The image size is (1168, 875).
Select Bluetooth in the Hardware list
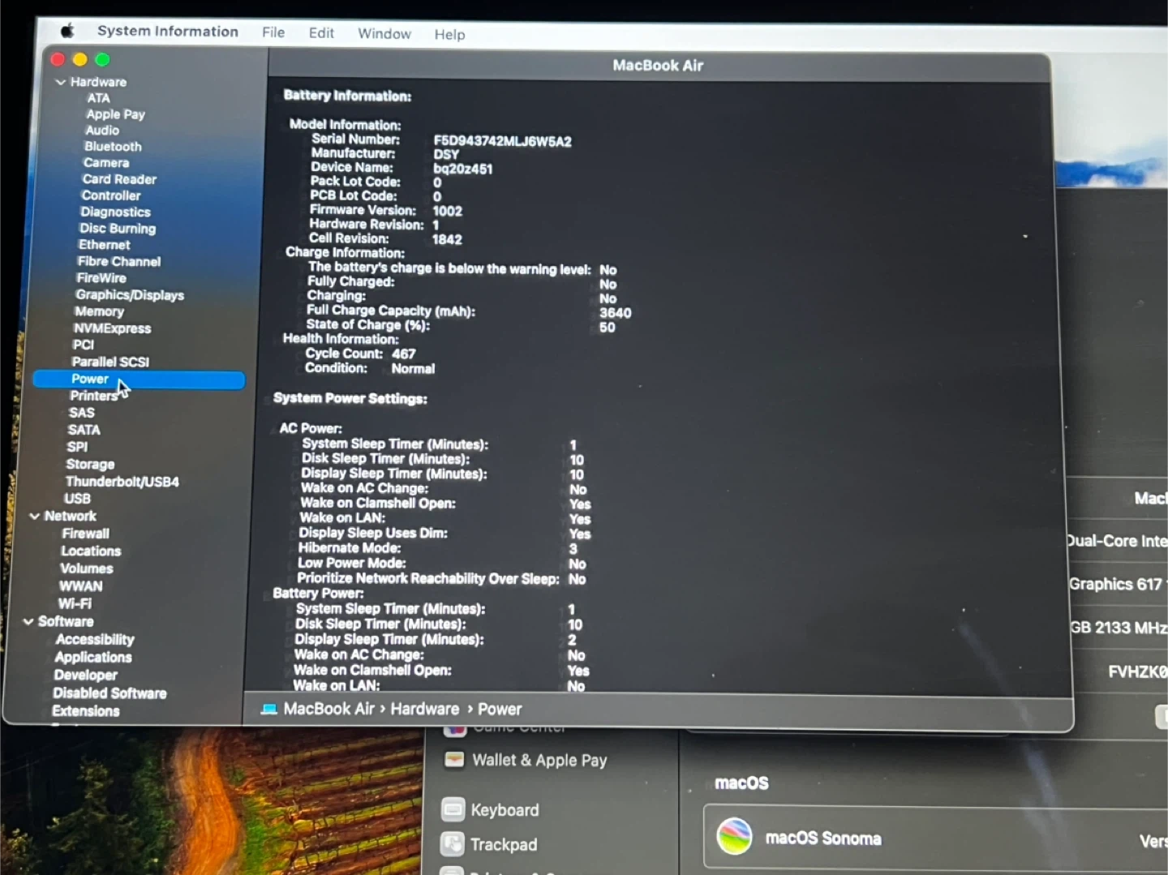pos(113,147)
